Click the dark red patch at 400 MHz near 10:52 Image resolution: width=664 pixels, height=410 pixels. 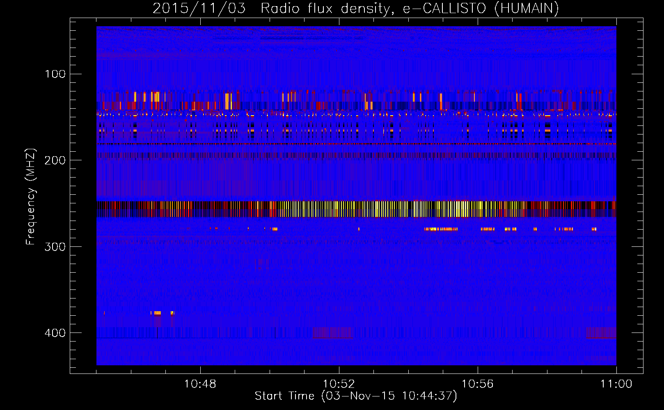click(332, 333)
